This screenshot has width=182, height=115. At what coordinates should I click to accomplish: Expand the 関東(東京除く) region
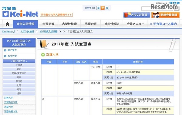click(19, 73)
